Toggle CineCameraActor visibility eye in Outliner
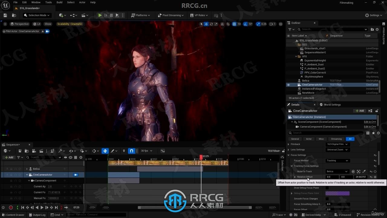387x218 pixels. click(288, 85)
